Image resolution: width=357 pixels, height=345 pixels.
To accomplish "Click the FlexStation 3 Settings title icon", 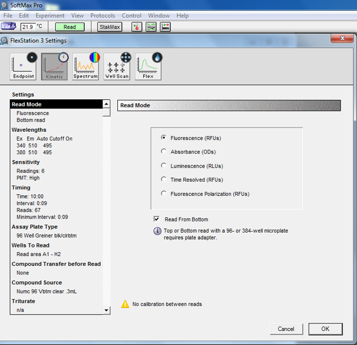I will click(x=4, y=41).
